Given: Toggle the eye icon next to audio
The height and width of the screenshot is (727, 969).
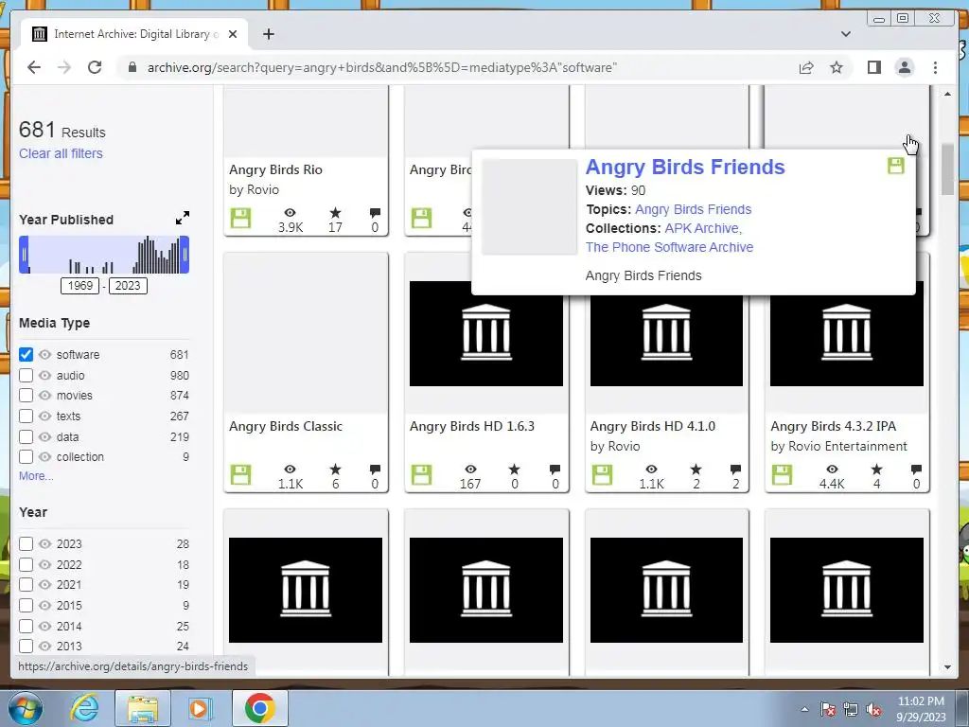Looking at the screenshot, I should pos(44,375).
